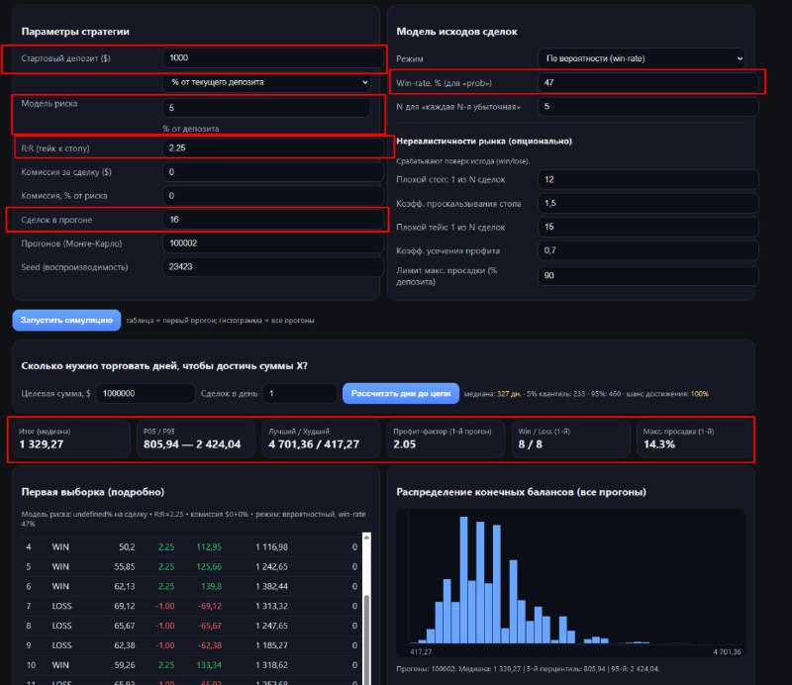Select the Модель риска percentage value field
The image size is (792, 685).
tap(267, 107)
